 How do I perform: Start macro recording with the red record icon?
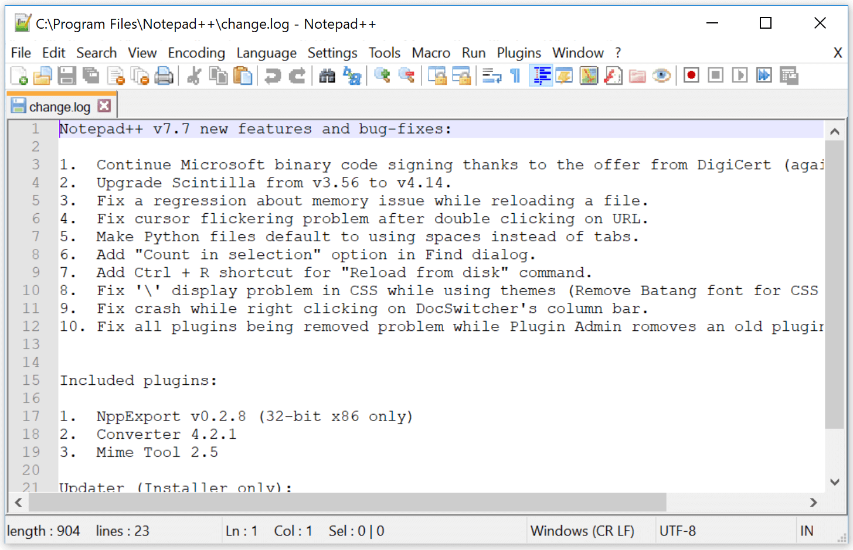(x=691, y=75)
